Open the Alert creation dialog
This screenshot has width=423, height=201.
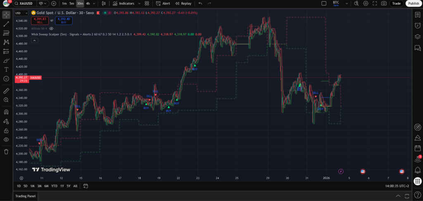[x=163, y=3]
